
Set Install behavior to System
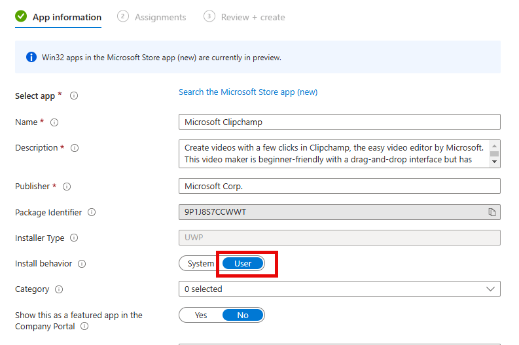click(200, 264)
